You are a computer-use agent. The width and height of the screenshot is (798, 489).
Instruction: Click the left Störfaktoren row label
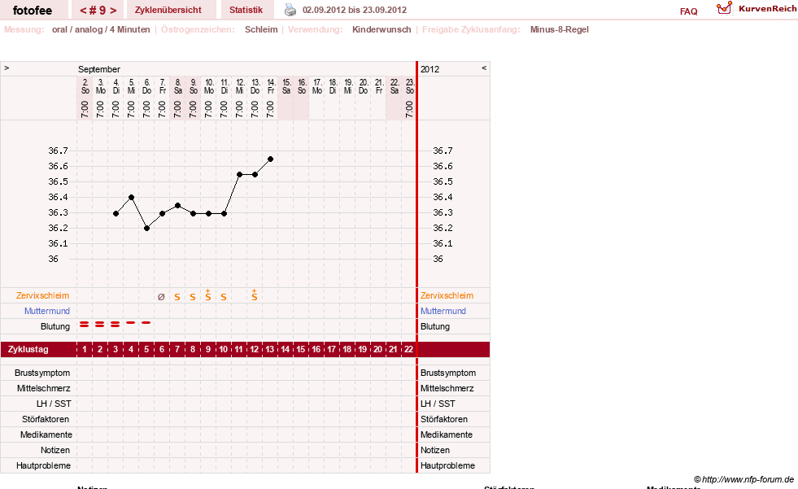click(46, 419)
